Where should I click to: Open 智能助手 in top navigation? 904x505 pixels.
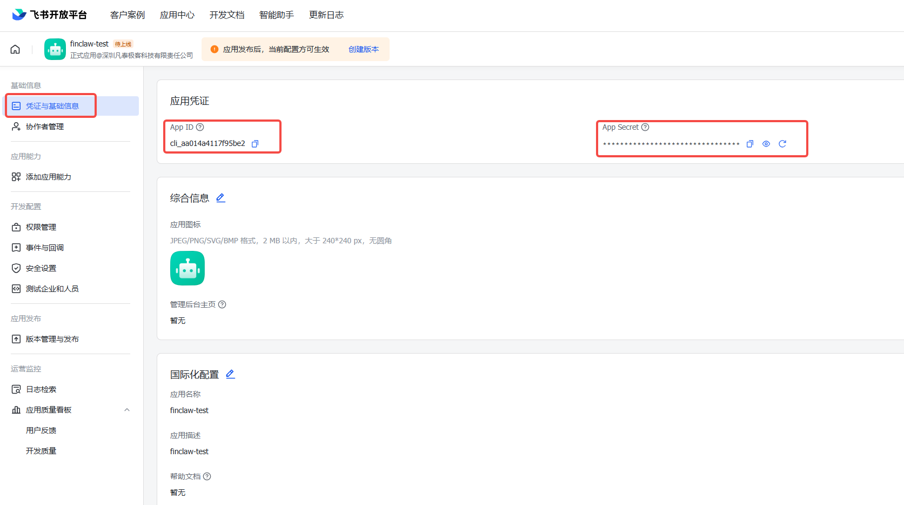277,15
